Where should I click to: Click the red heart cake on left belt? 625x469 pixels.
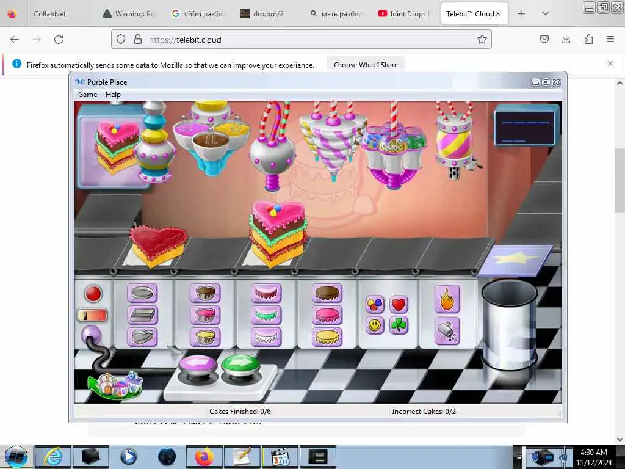coord(158,246)
